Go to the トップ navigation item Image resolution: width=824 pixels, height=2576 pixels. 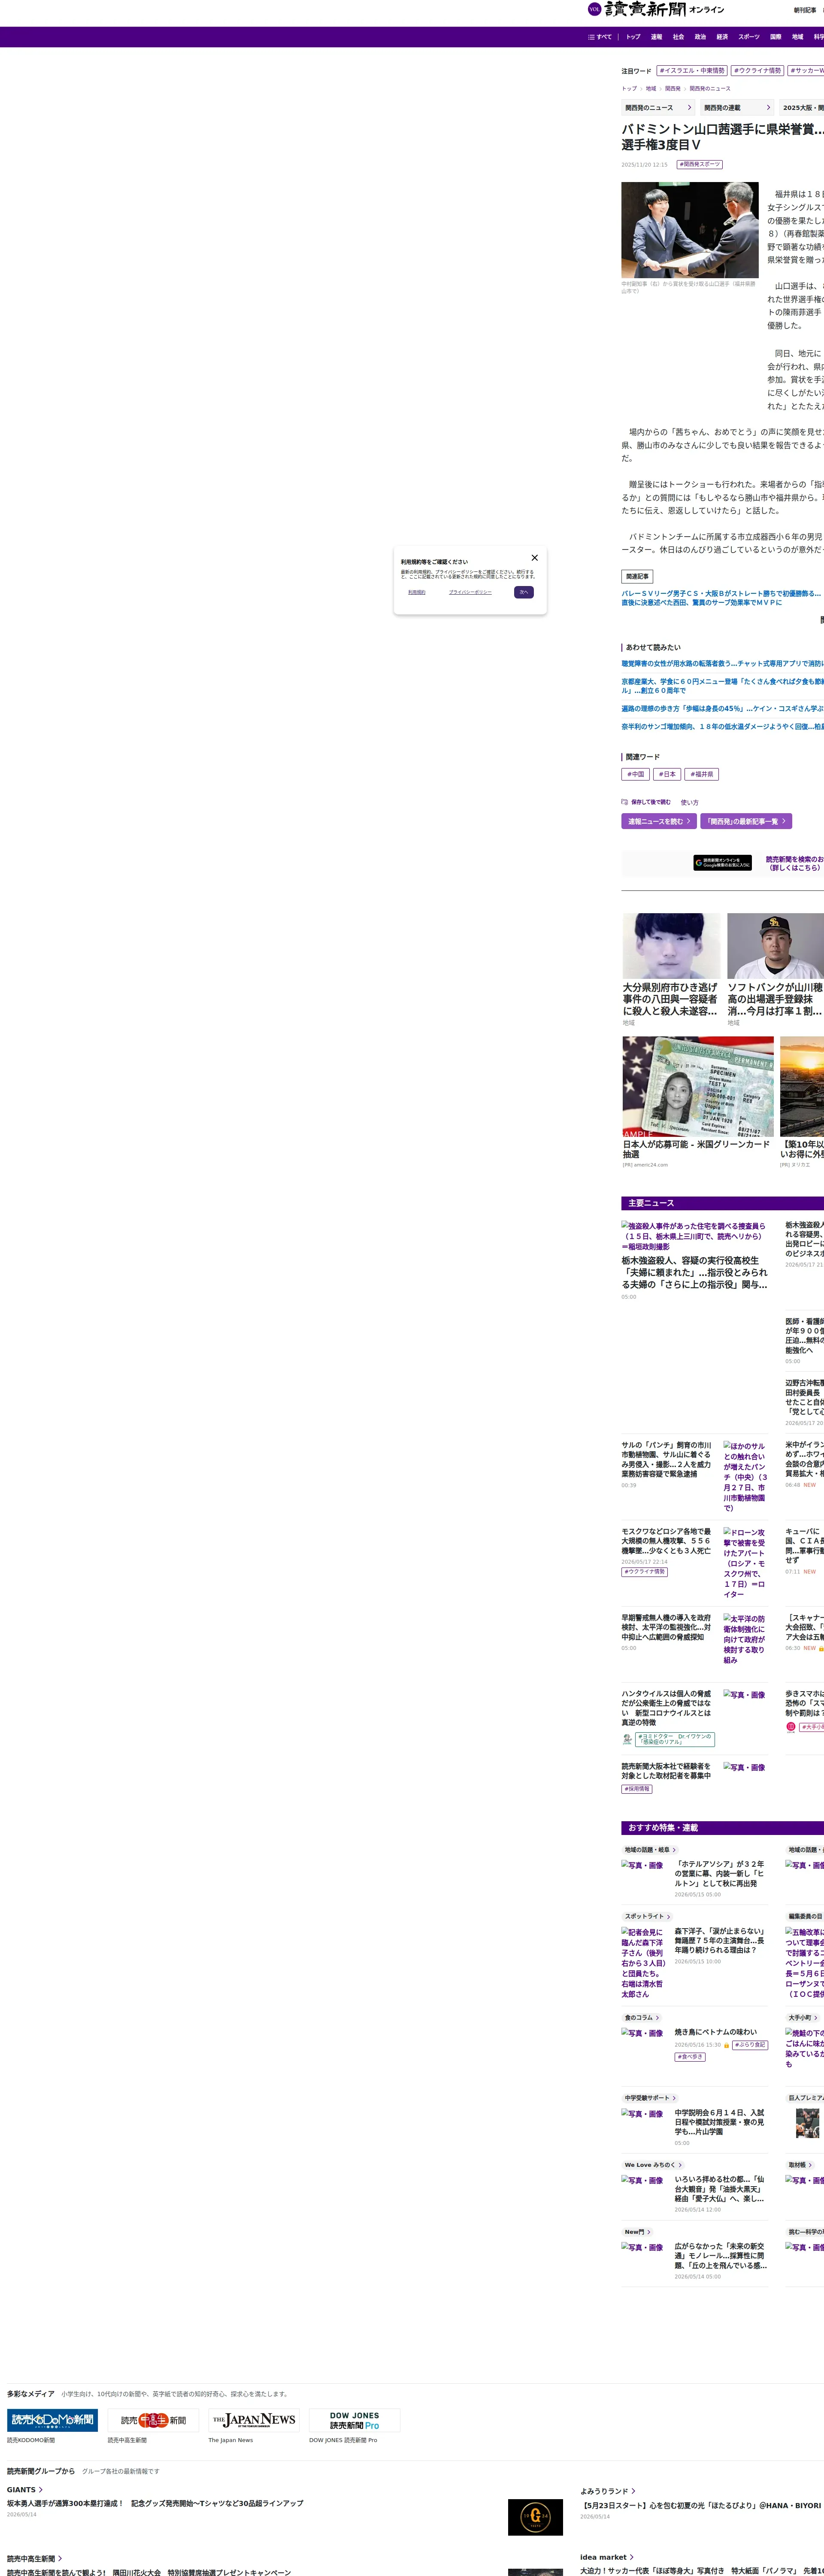click(x=633, y=37)
